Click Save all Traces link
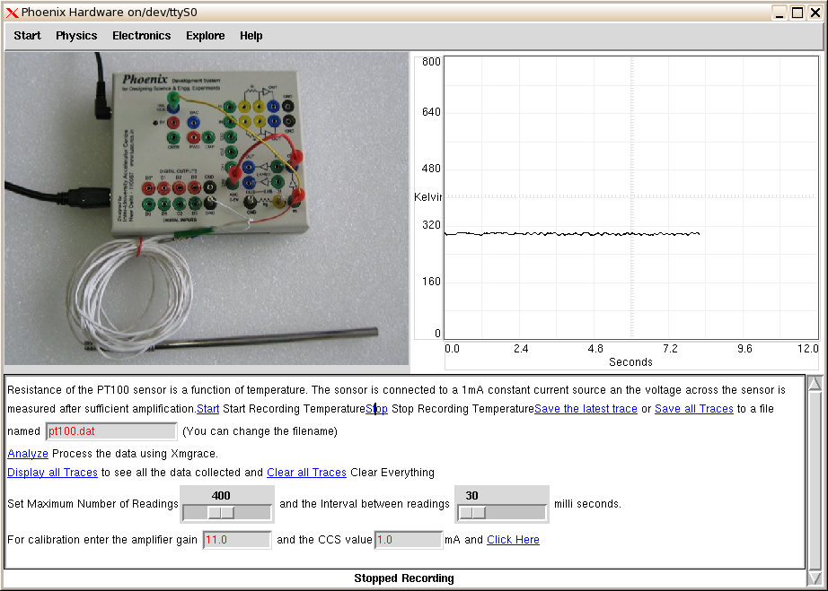Image resolution: width=828 pixels, height=591 pixels. (x=694, y=409)
